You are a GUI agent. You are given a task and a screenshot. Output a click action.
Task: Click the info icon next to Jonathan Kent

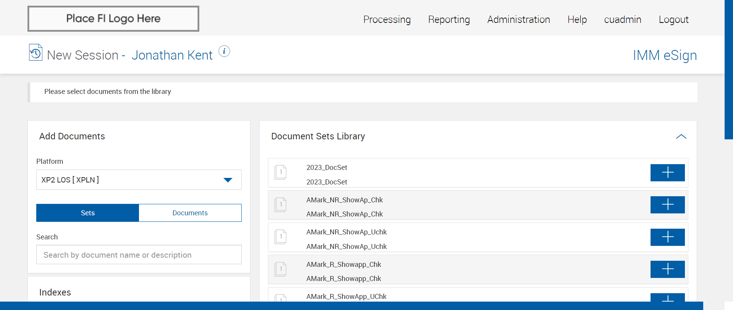(x=224, y=51)
